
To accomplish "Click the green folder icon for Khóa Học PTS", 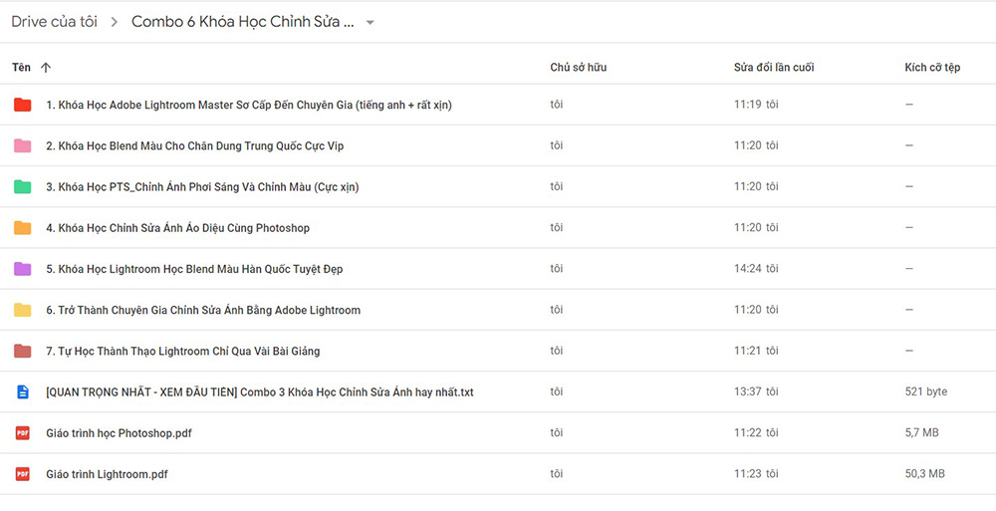I will (22, 187).
